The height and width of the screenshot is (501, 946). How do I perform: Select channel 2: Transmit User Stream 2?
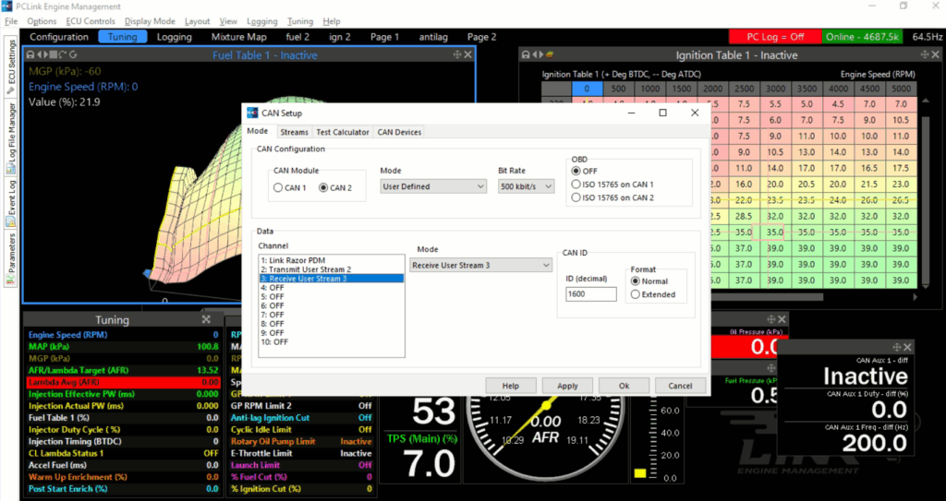(332, 269)
